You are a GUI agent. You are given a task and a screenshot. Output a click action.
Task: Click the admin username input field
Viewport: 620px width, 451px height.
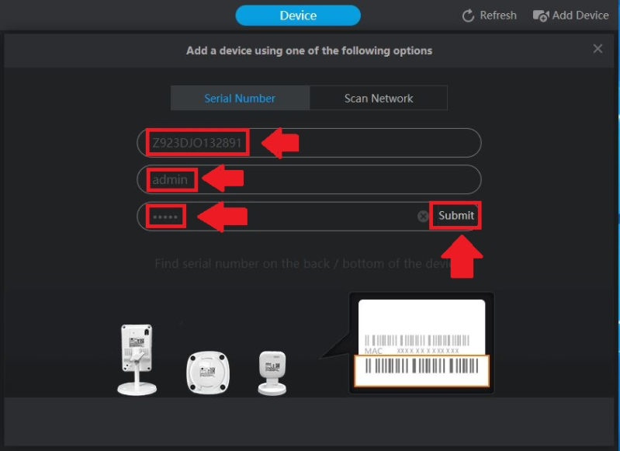309,179
